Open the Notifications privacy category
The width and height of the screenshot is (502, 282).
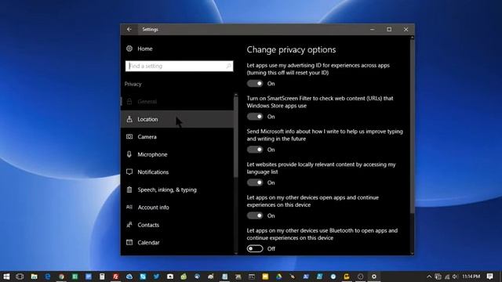click(x=177, y=172)
